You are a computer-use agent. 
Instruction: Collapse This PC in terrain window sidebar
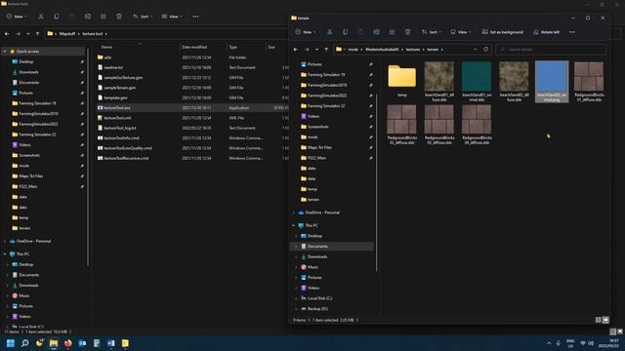pyautogui.click(x=294, y=225)
